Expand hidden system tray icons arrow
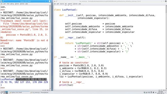167x94 pixels. [156, 92]
